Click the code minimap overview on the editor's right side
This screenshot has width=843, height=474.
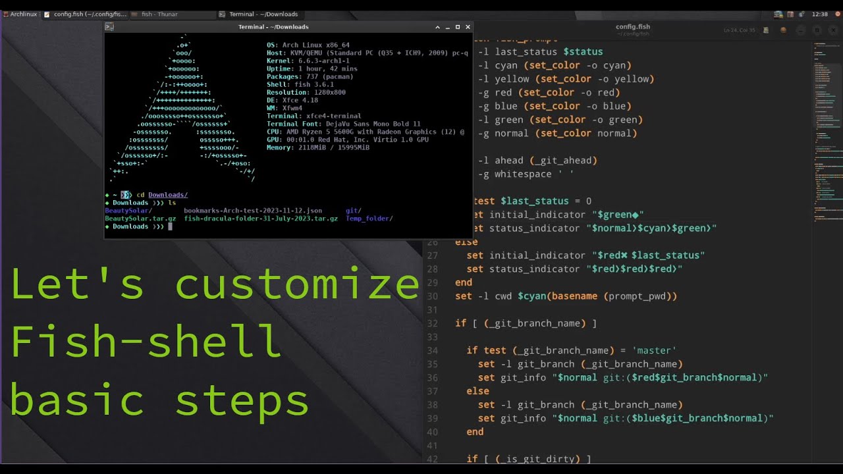pyautogui.click(x=828, y=132)
